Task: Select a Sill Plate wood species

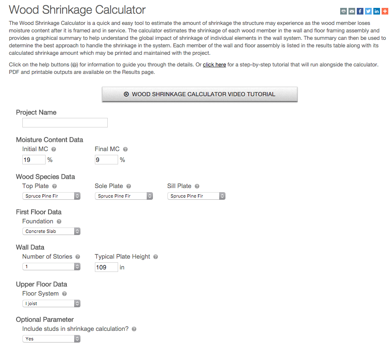Action: point(196,196)
